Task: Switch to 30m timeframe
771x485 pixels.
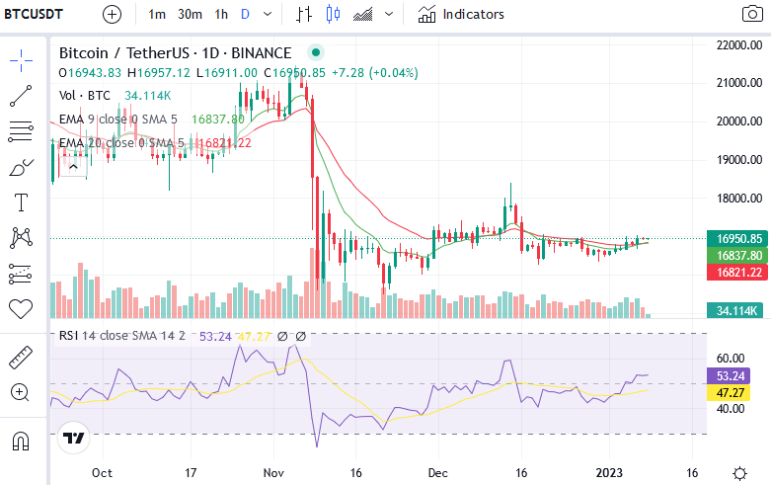Action: pos(190,14)
